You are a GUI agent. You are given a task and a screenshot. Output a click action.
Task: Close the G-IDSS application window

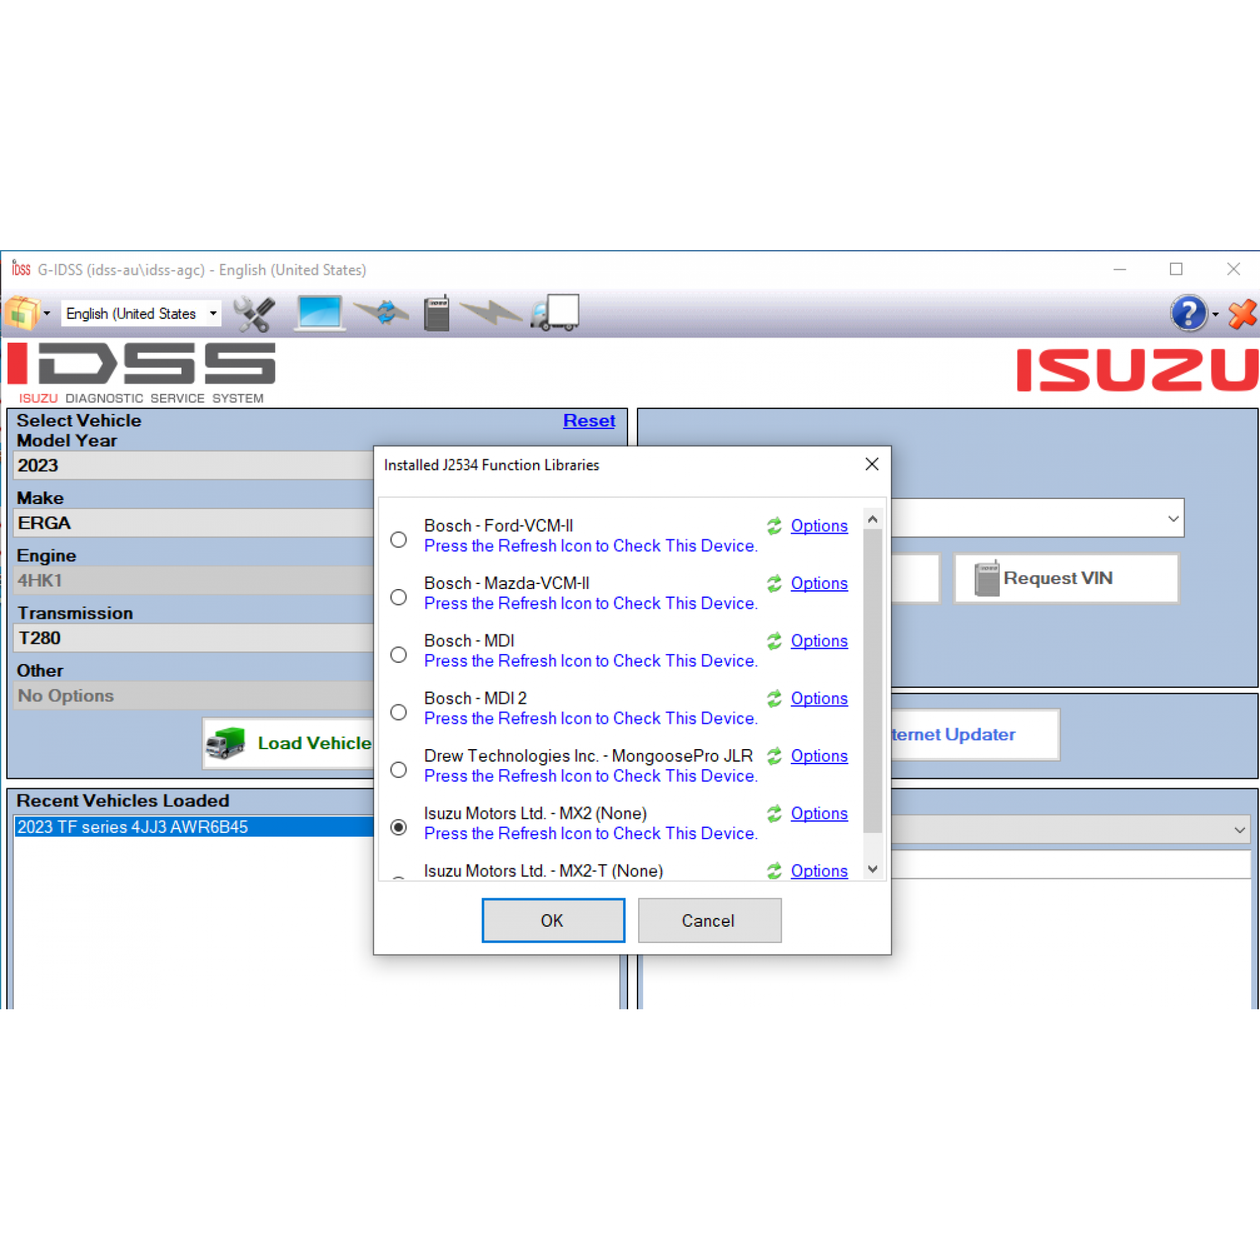1234,270
